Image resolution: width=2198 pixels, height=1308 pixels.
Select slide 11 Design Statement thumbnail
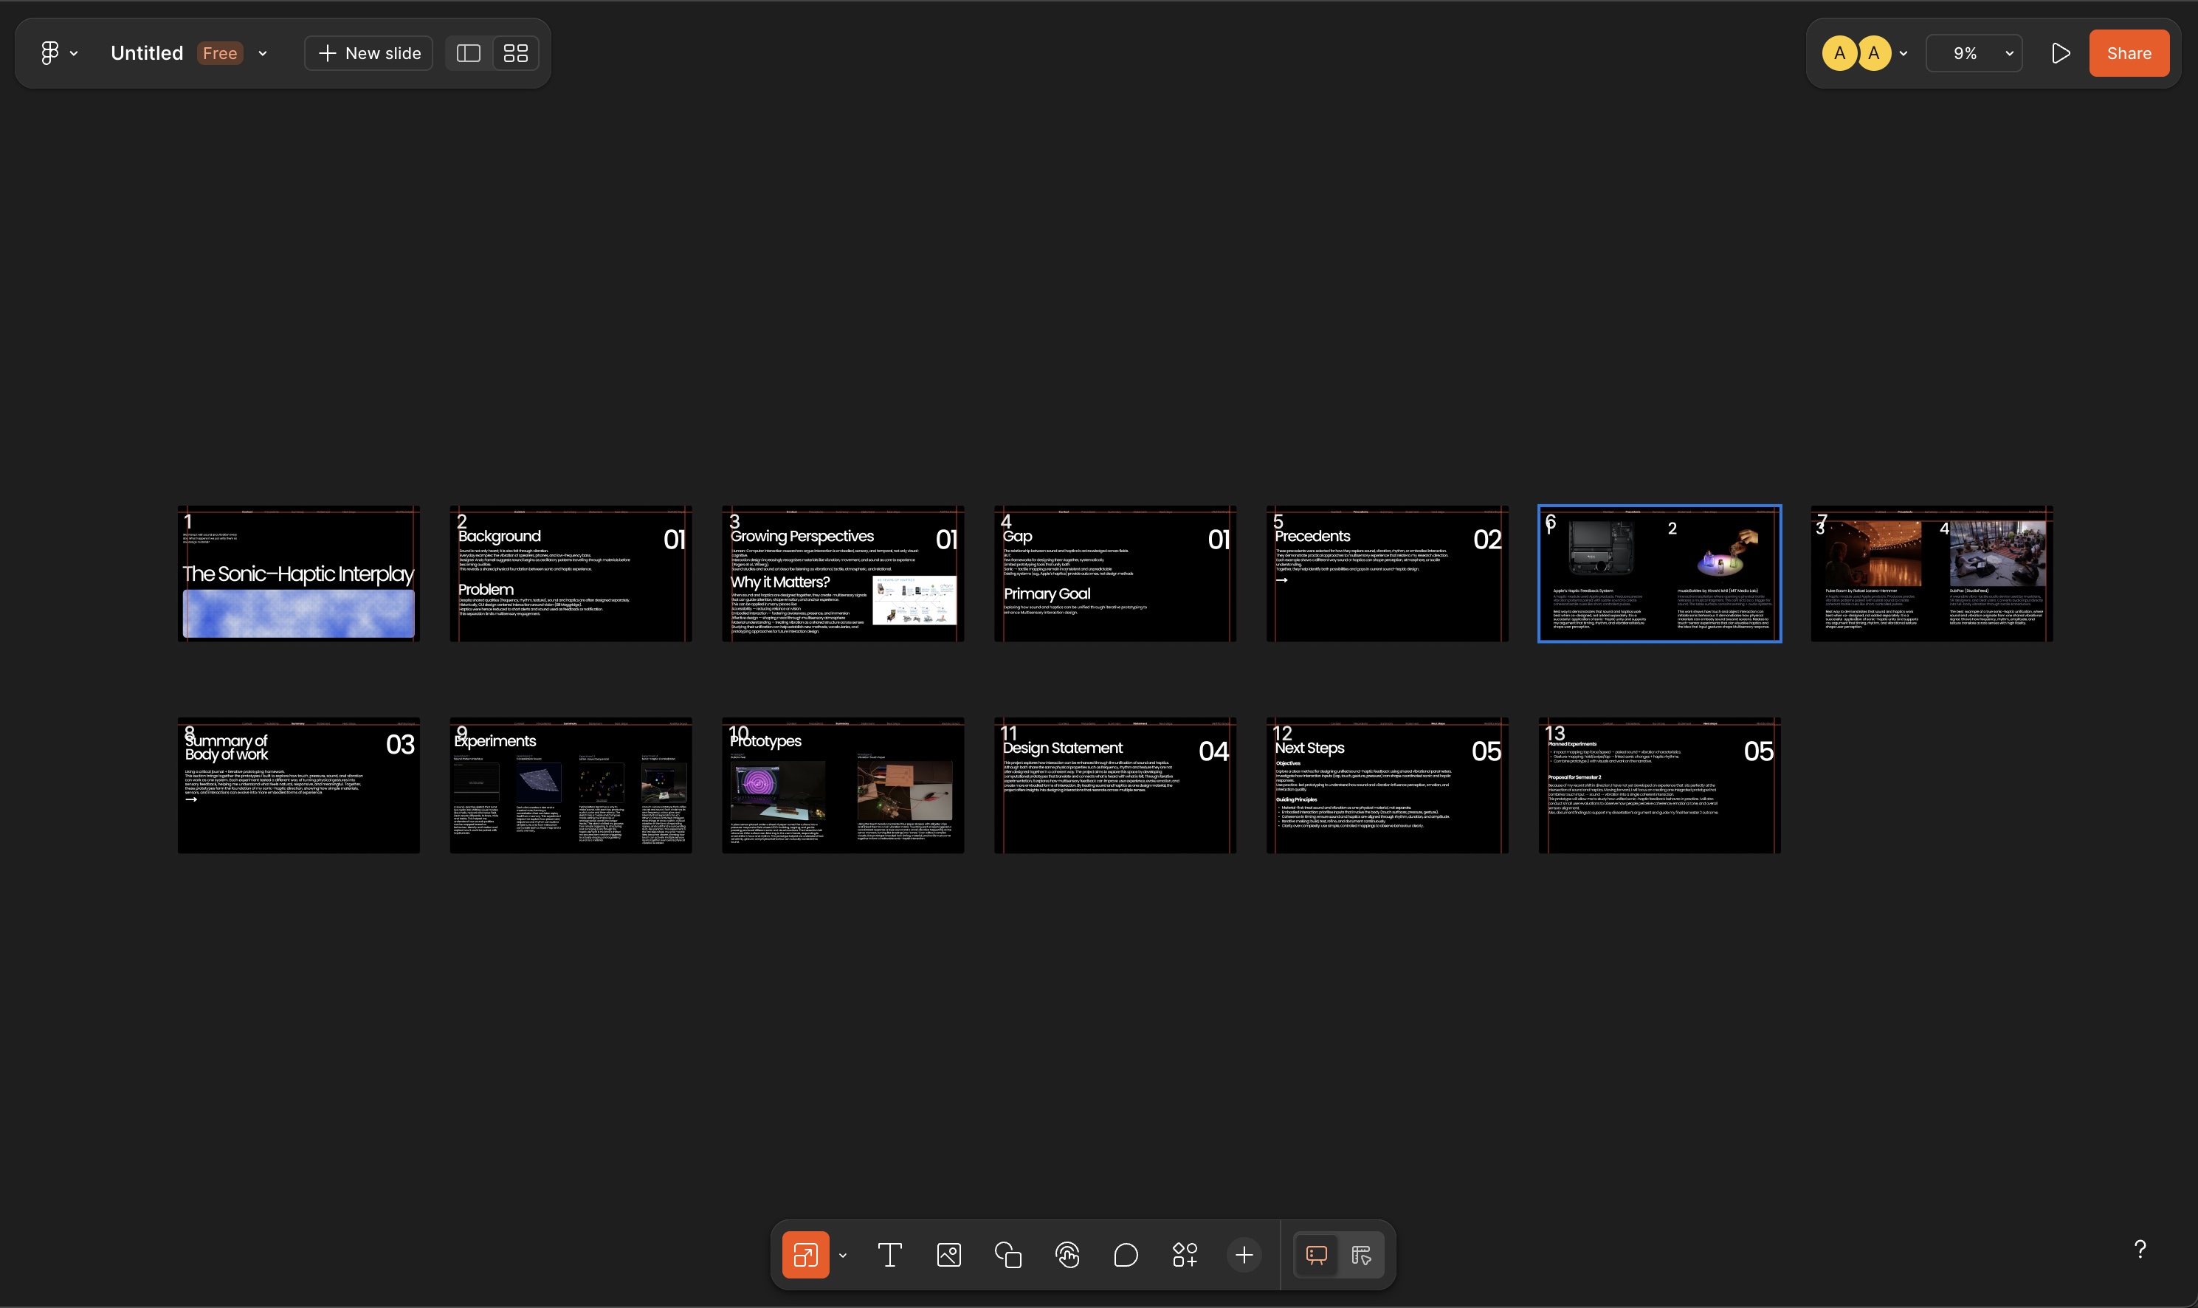[1114, 785]
